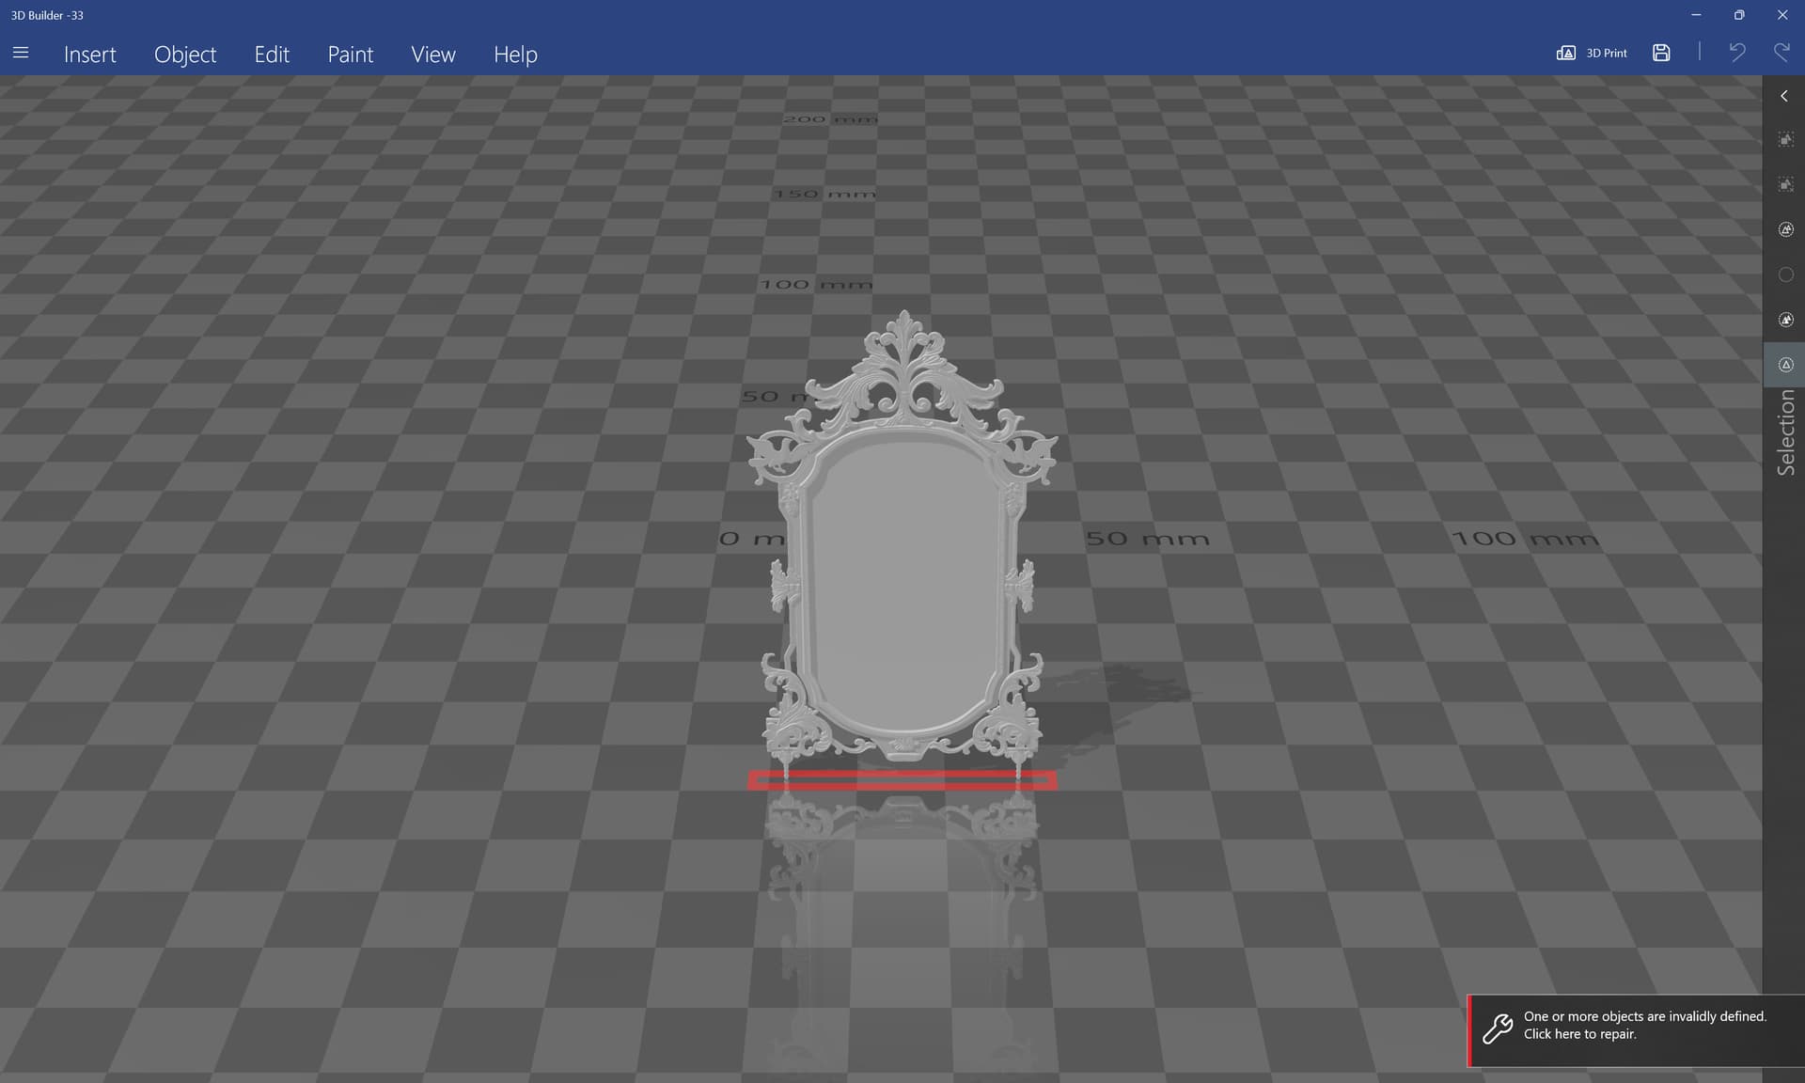
Task: Expand the Selection sidebar with the chevron
Action: (x=1783, y=96)
